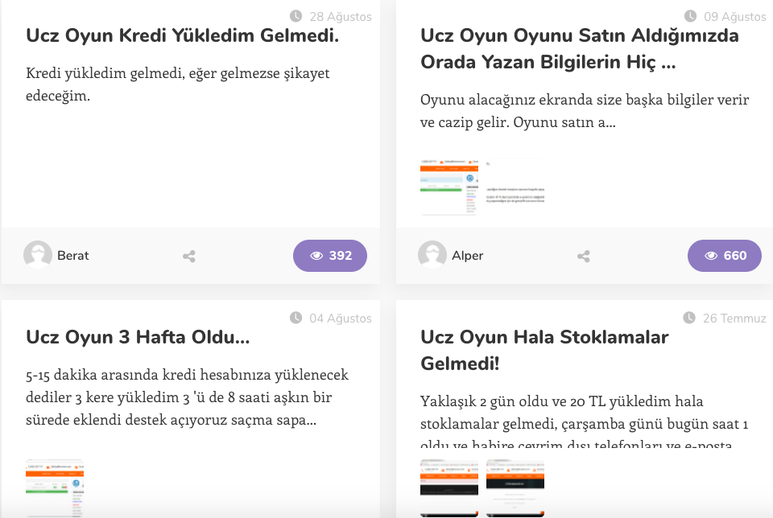The height and width of the screenshot is (518, 773).
Task: Click the share icon on Alper's complaint card
Action: [x=584, y=257]
